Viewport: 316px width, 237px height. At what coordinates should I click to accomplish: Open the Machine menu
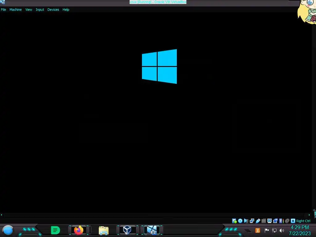[x=15, y=10]
